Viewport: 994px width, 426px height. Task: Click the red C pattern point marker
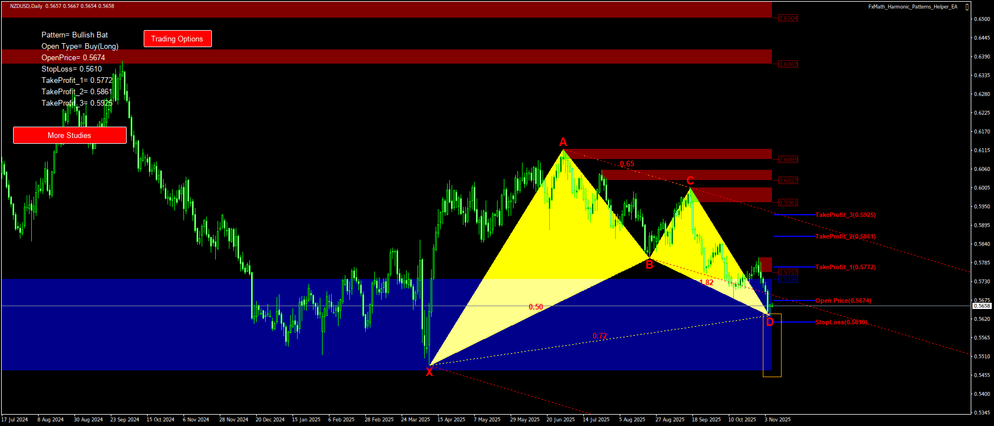(x=690, y=181)
